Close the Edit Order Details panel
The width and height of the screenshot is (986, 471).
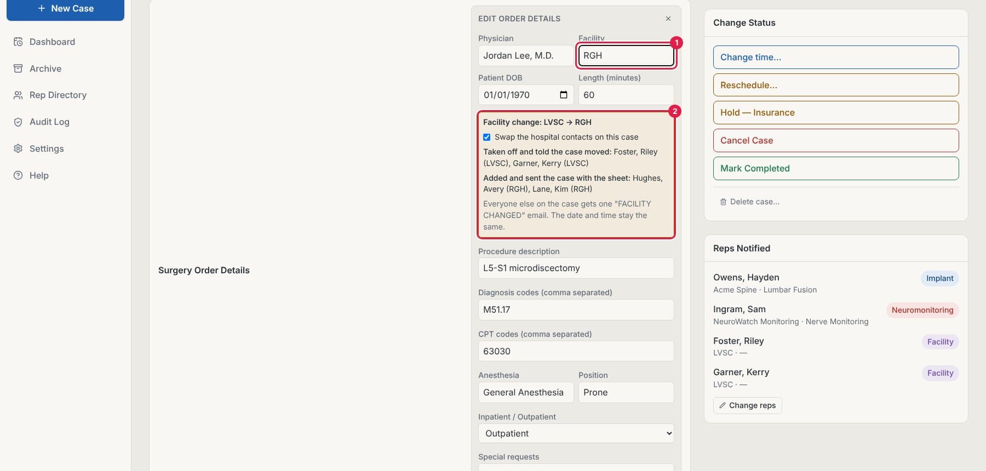(668, 19)
